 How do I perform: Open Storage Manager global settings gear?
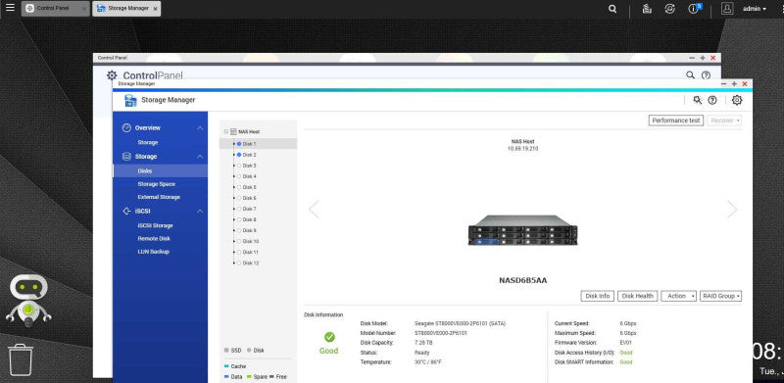pyautogui.click(x=737, y=100)
